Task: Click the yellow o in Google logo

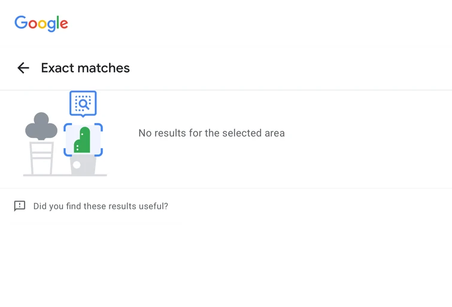Action: (41, 24)
